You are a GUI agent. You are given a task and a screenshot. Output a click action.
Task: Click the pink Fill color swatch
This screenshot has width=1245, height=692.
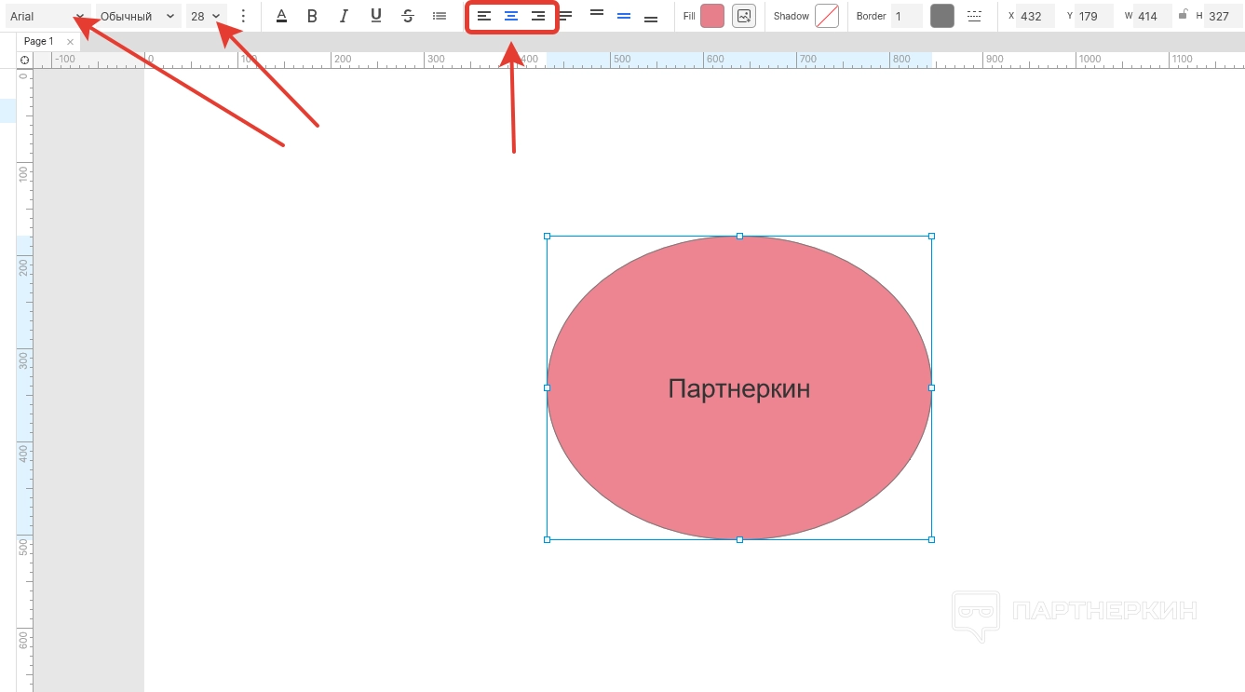tap(712, 16)
